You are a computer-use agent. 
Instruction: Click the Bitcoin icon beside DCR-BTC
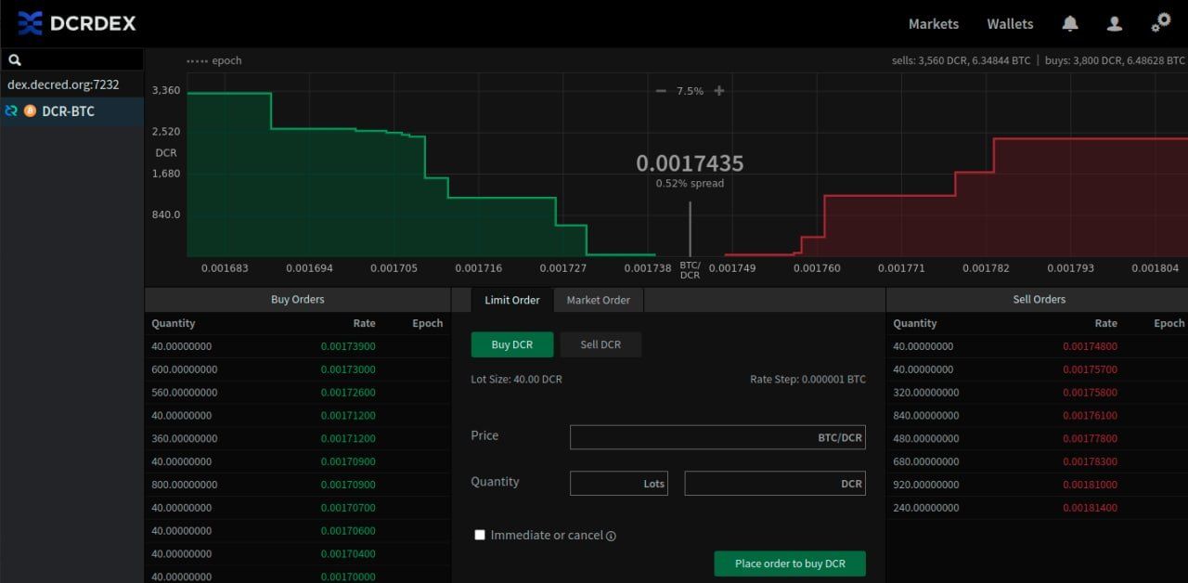30,110
